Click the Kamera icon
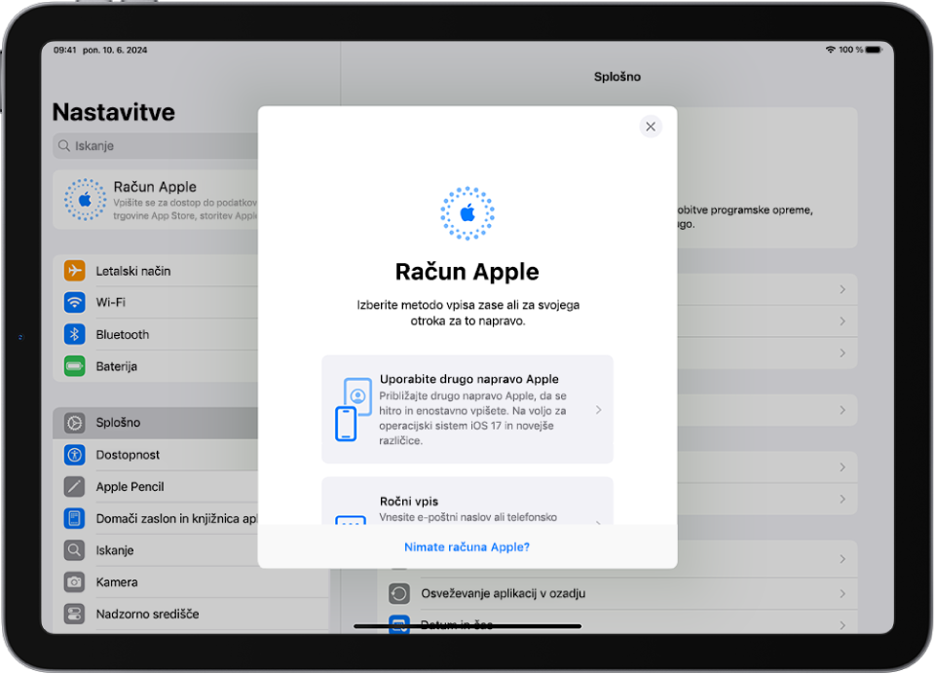Image resolution: width=935 pixels, height=674 pixels. pos(75,581)
